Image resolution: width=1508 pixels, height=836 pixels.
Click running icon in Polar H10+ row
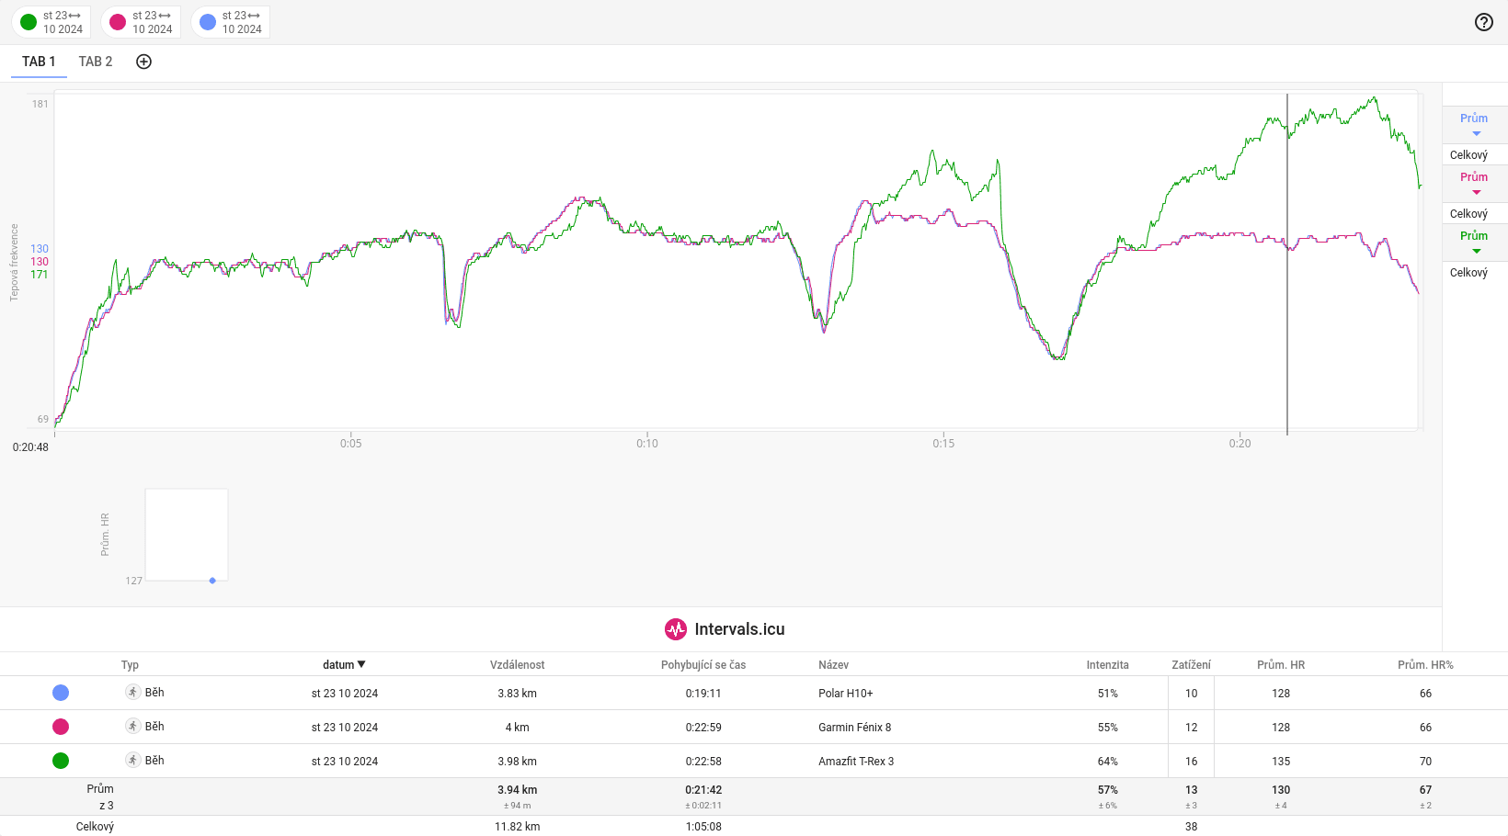pyautogui.click(x=133, y=693)
